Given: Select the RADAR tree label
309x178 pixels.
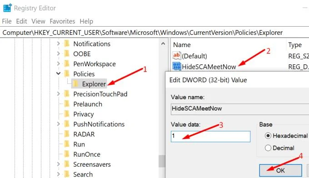Looking at the screenshot, I should click(84, 134).
